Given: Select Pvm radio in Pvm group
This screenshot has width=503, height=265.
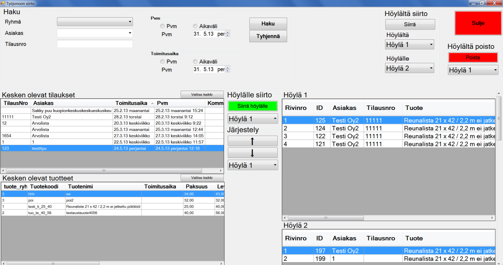Looking at the screenshot, I should 163,26.
